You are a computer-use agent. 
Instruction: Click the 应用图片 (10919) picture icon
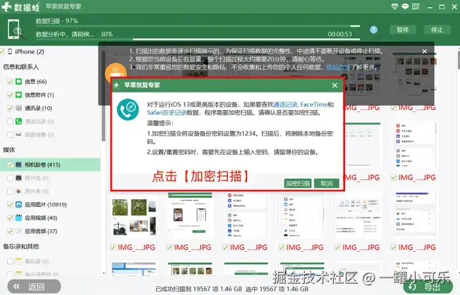(18, 205)
